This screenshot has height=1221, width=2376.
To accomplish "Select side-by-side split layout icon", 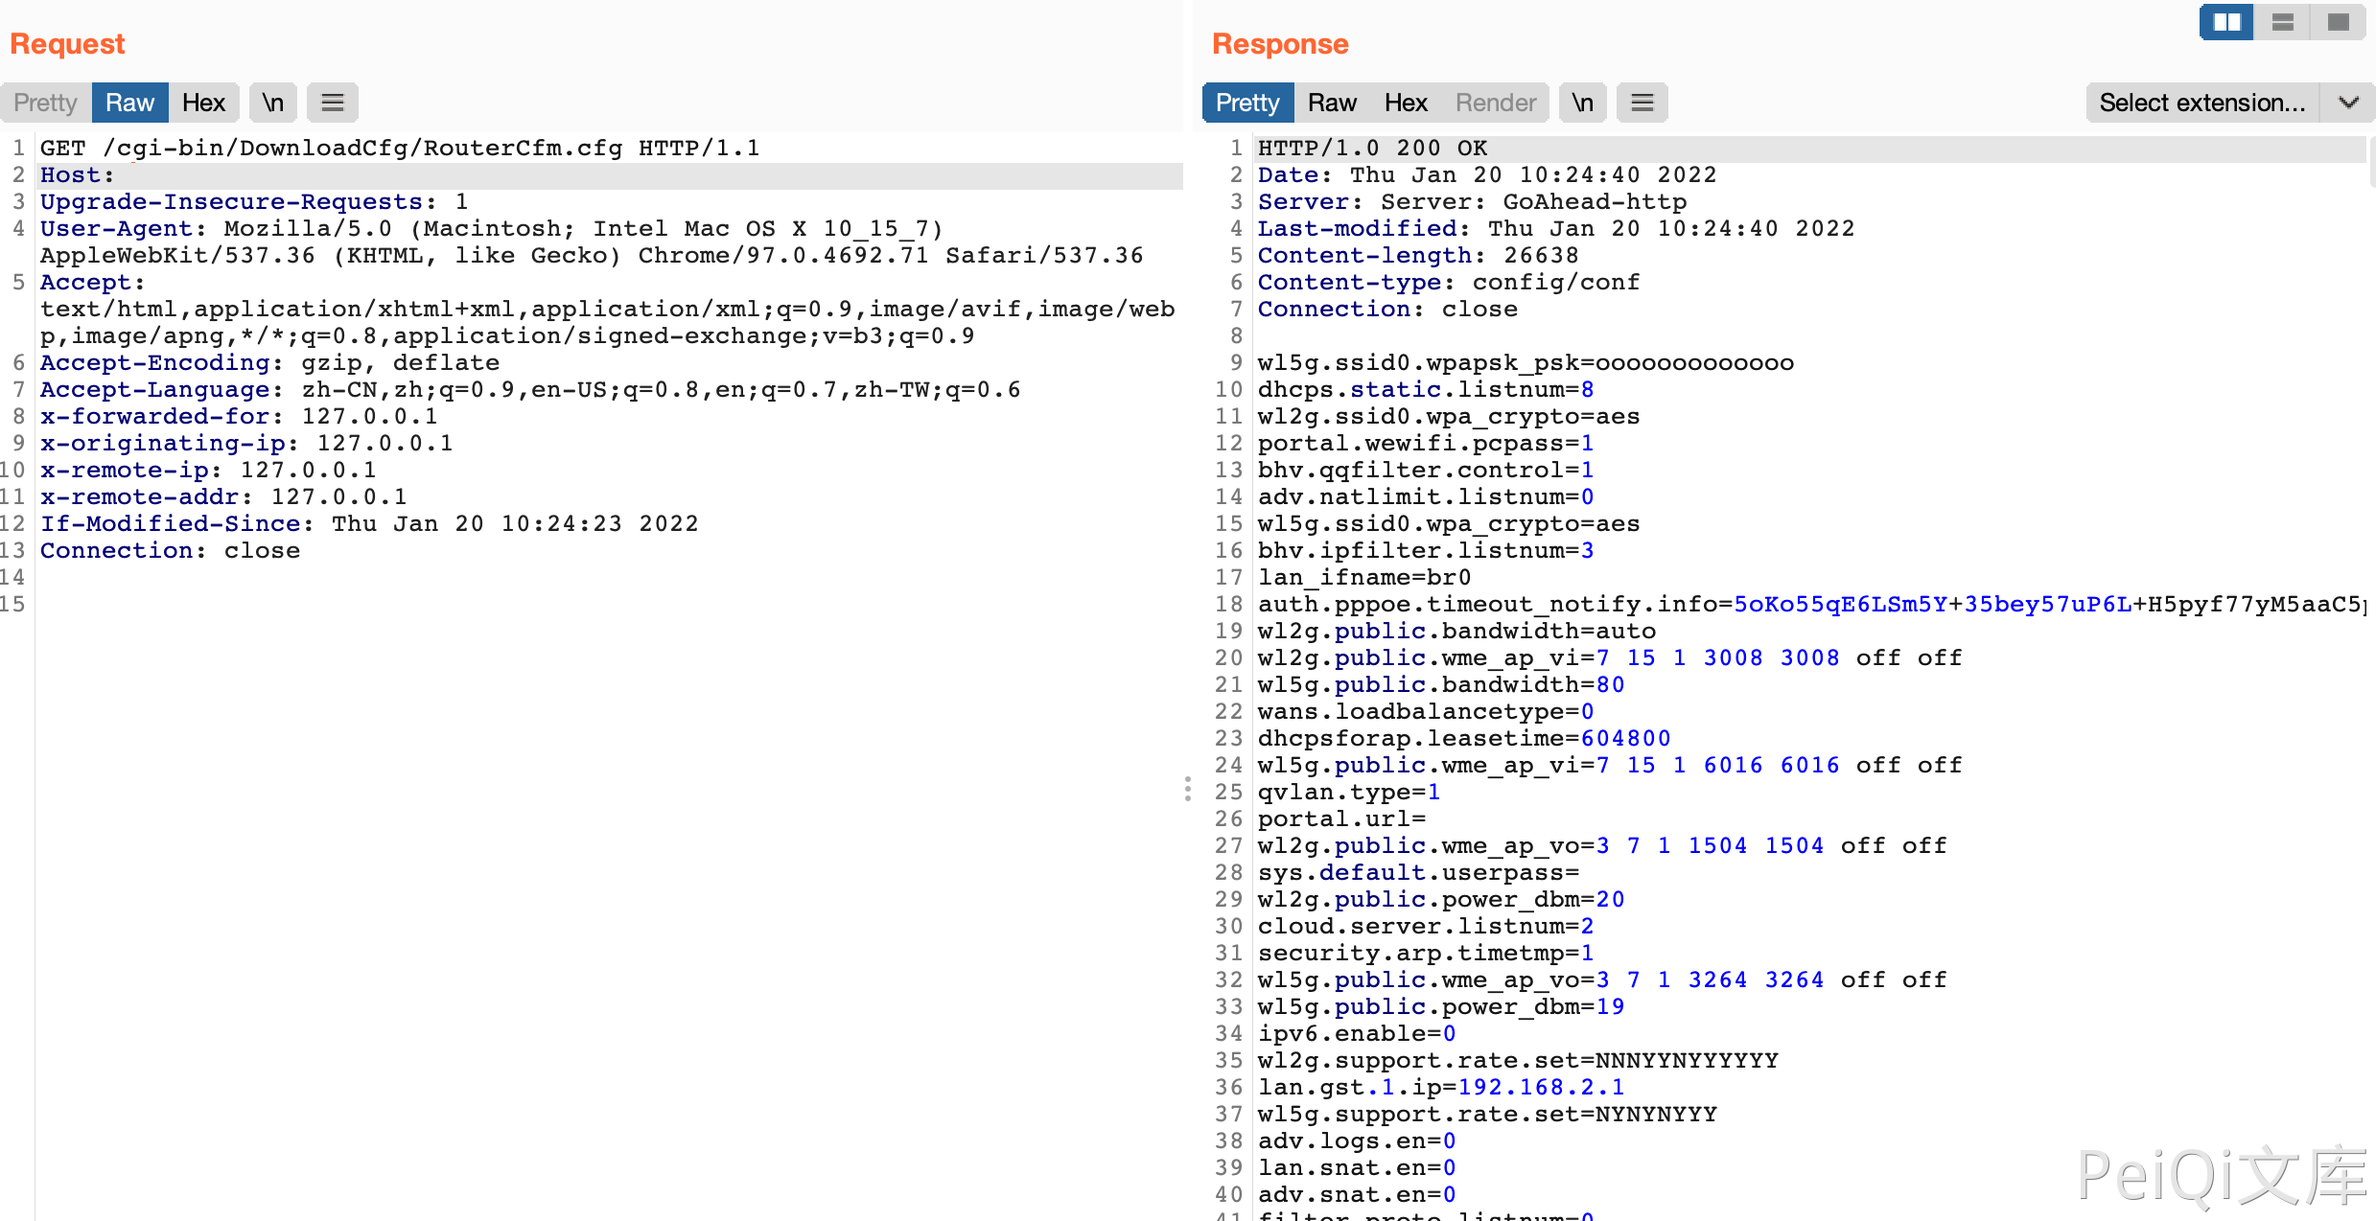I will [x=2225, y=22].
